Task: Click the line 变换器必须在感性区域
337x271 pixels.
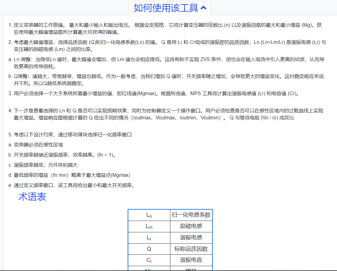Action: [x=38, y=145]
